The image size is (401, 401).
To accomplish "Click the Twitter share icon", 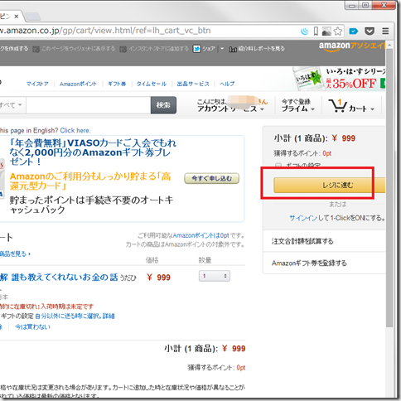I will coord(196,49).
